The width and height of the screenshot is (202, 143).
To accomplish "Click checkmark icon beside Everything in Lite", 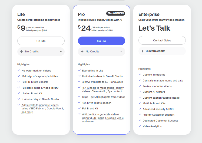I will click(x=79, y=70).
